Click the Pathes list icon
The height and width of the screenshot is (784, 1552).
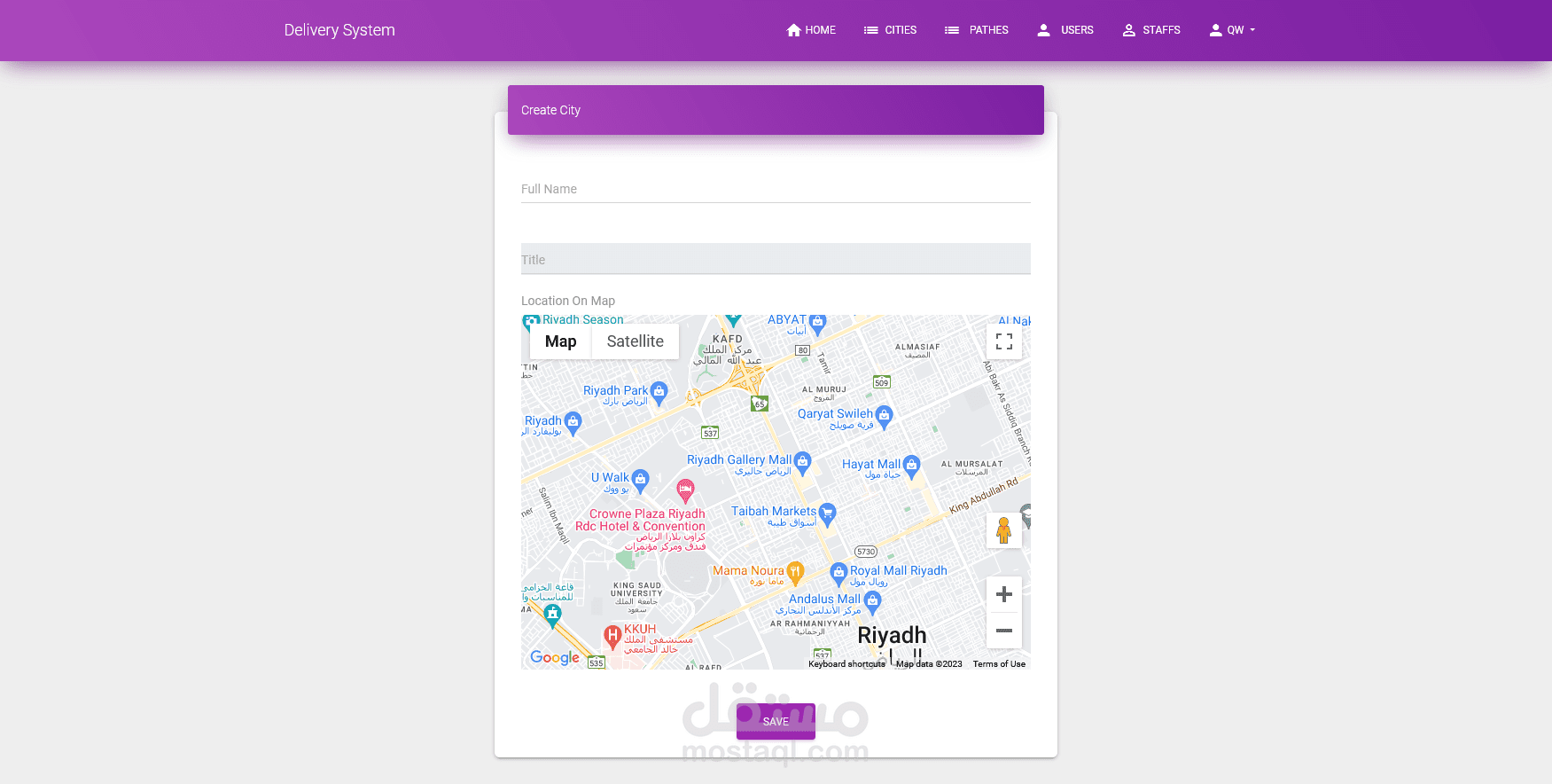click(952, 30)
